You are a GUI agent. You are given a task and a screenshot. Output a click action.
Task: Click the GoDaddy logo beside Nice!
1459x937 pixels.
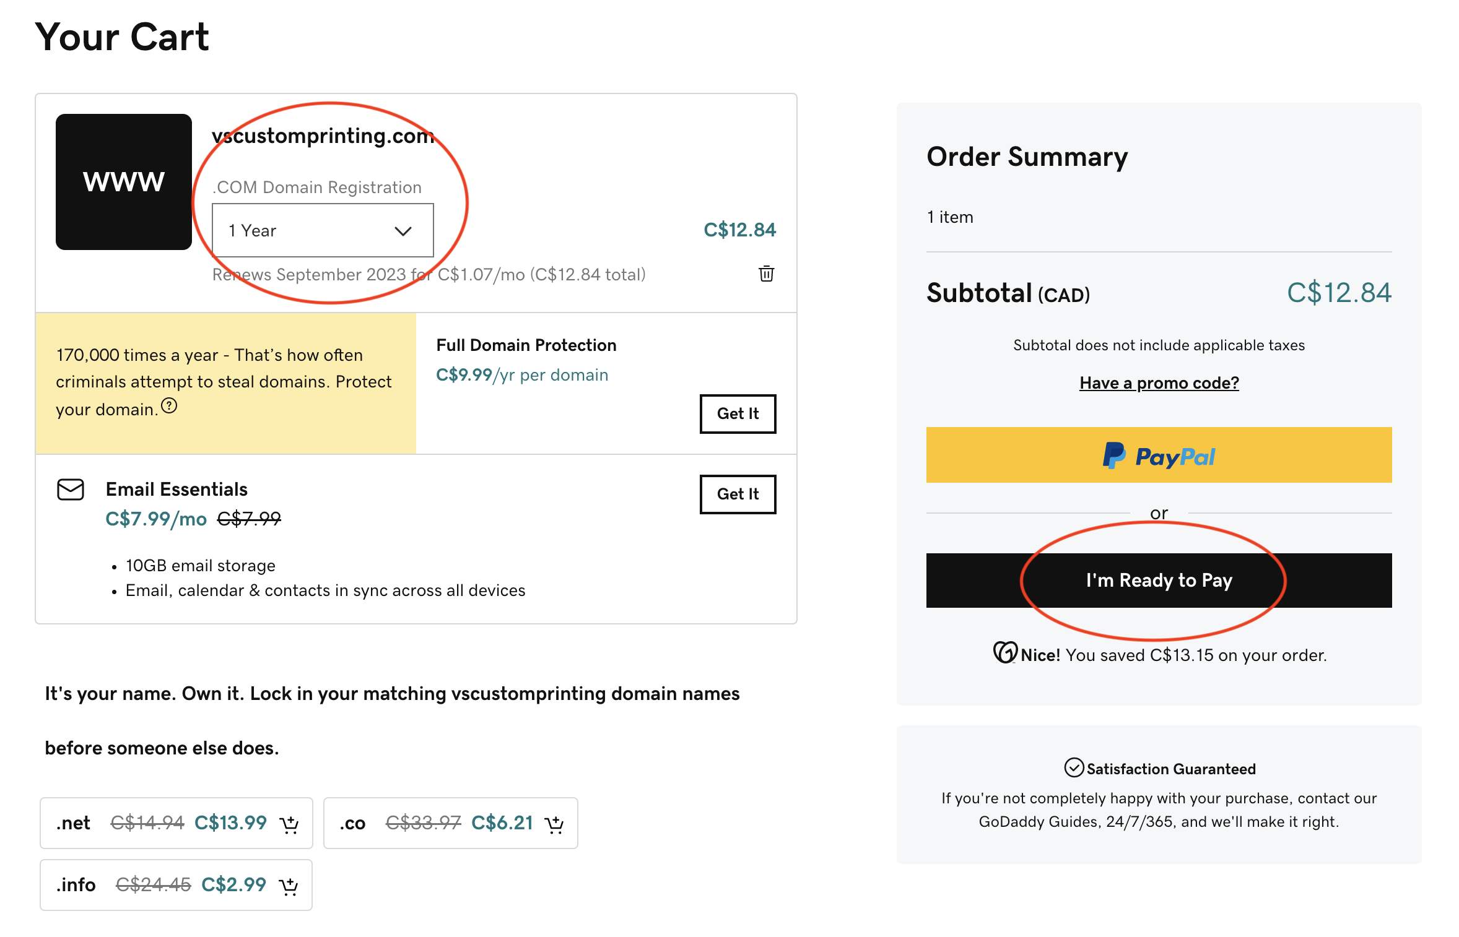pyautogui.click(x=1005, y=652)
